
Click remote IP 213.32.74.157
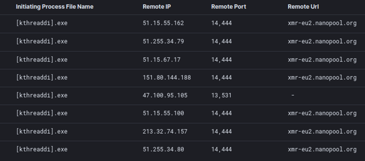pyautogui.click(x=165, y=131)
